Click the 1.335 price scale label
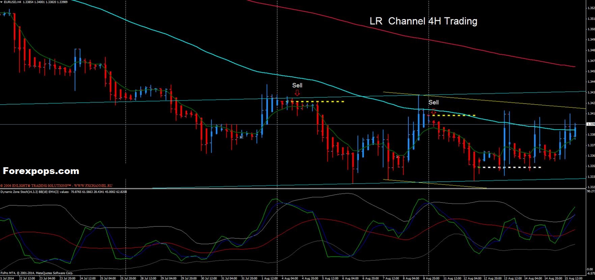This screenshot has height=280, width=595. point(591,166)
